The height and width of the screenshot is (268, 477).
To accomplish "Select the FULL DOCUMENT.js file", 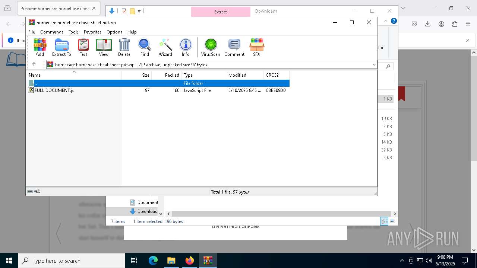I will tap(54, 90).
